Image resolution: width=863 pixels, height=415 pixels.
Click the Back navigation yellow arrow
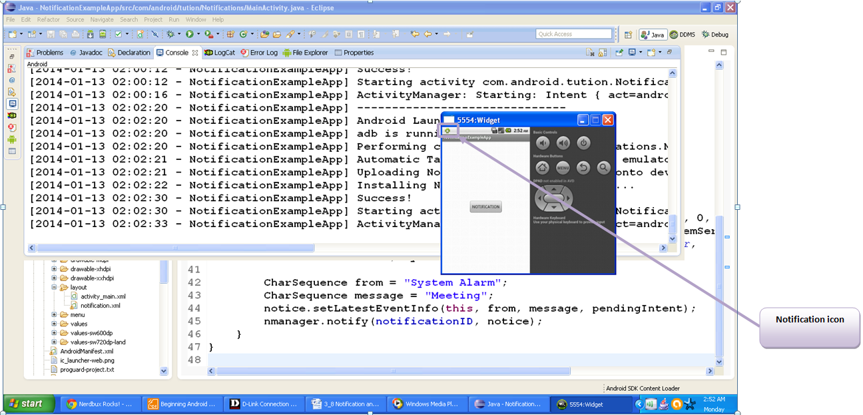[428, 34]
